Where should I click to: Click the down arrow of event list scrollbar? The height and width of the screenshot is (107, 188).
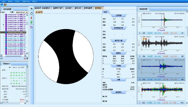(27, 53)
